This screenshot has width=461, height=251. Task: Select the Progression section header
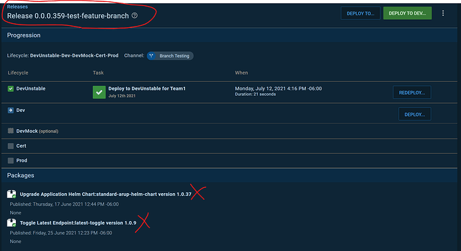click(24, 35)
